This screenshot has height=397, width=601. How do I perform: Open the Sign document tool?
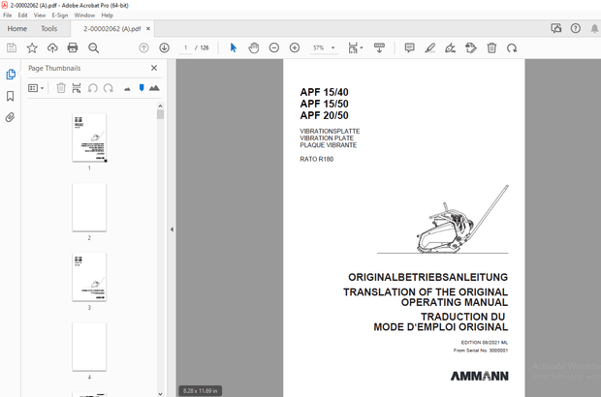coord(451,47)
